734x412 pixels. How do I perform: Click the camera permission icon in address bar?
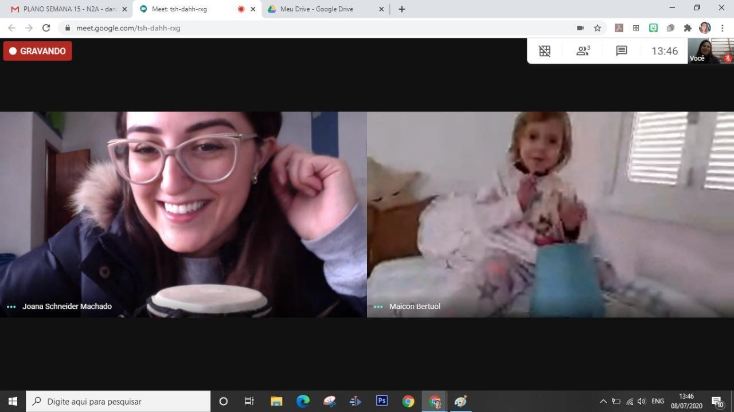(x=580, y=28)
